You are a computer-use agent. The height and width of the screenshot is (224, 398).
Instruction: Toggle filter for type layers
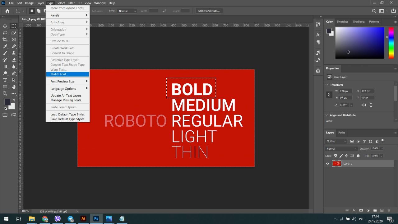[364, 141]
